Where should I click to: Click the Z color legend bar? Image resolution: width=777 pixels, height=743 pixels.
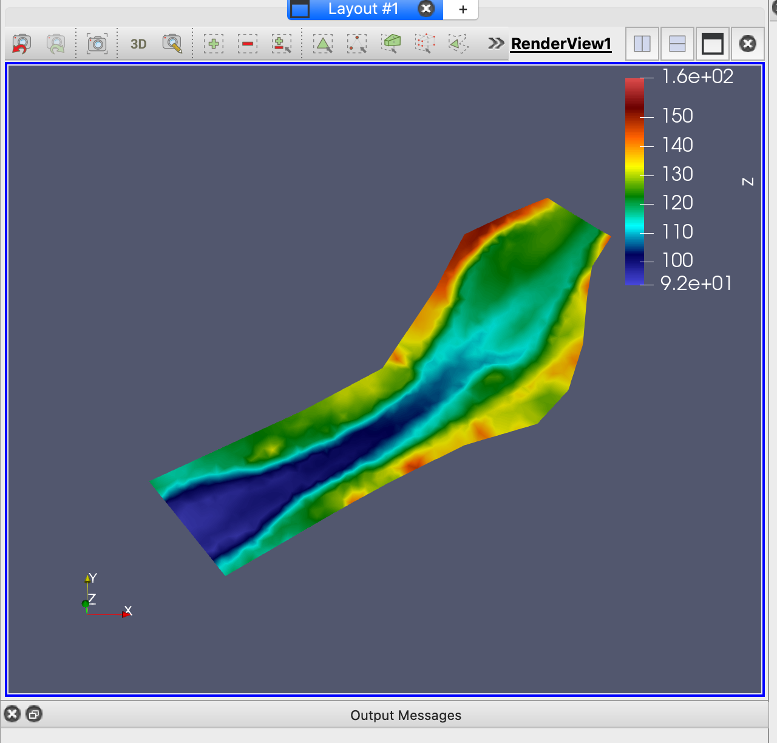634,181
